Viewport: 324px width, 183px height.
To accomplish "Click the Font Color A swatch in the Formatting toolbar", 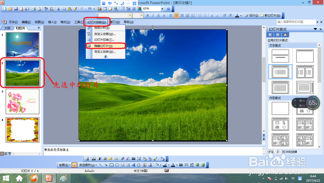I will [x=237, y=15].
